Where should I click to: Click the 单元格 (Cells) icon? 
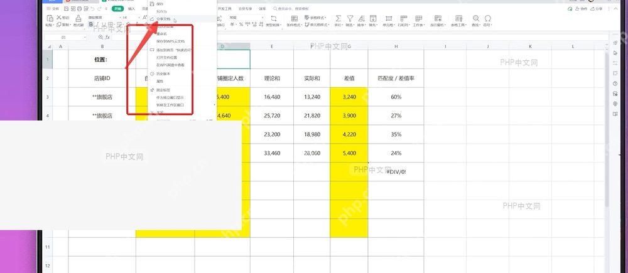click(389, 18)
